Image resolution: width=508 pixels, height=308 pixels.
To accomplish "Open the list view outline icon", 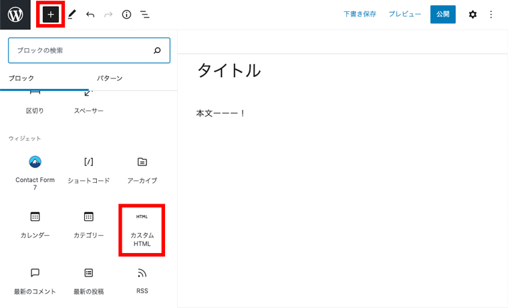I will pyautogui.click(x=144, y=14).
